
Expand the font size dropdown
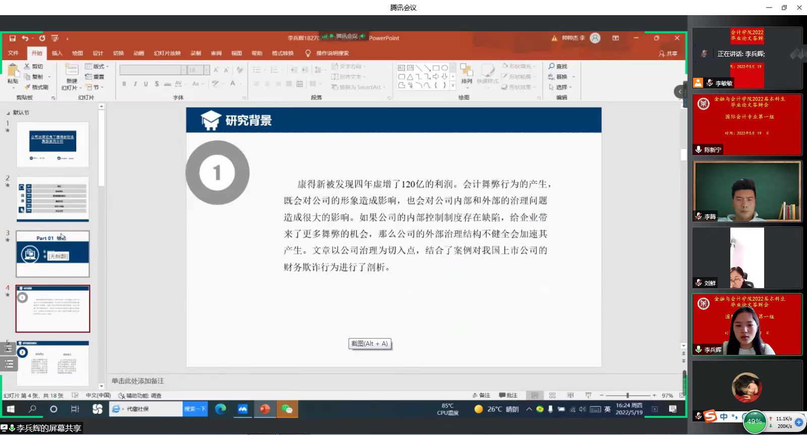(x=207, y=70)
